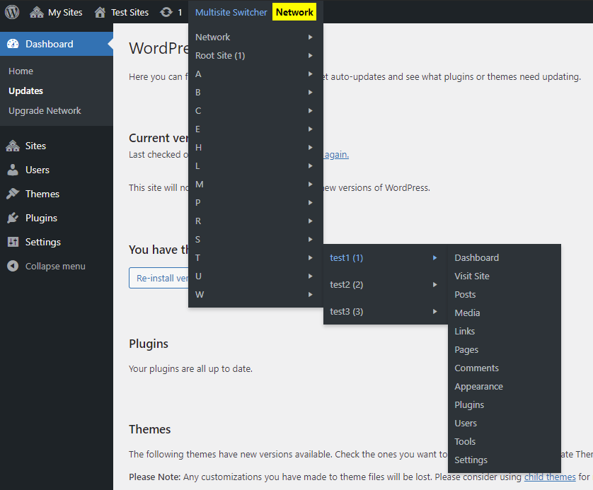
Task: Expand the test3 (3) submenu arrow
Action: [435, 311]
